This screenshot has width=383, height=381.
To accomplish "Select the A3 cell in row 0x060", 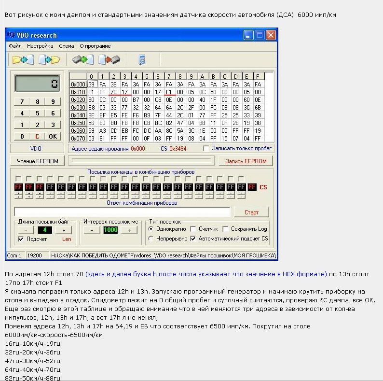I will (102, 131).
